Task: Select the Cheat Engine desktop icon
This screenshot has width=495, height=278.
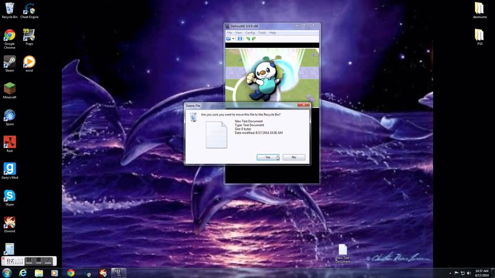Action: click(x=29, y=10)
